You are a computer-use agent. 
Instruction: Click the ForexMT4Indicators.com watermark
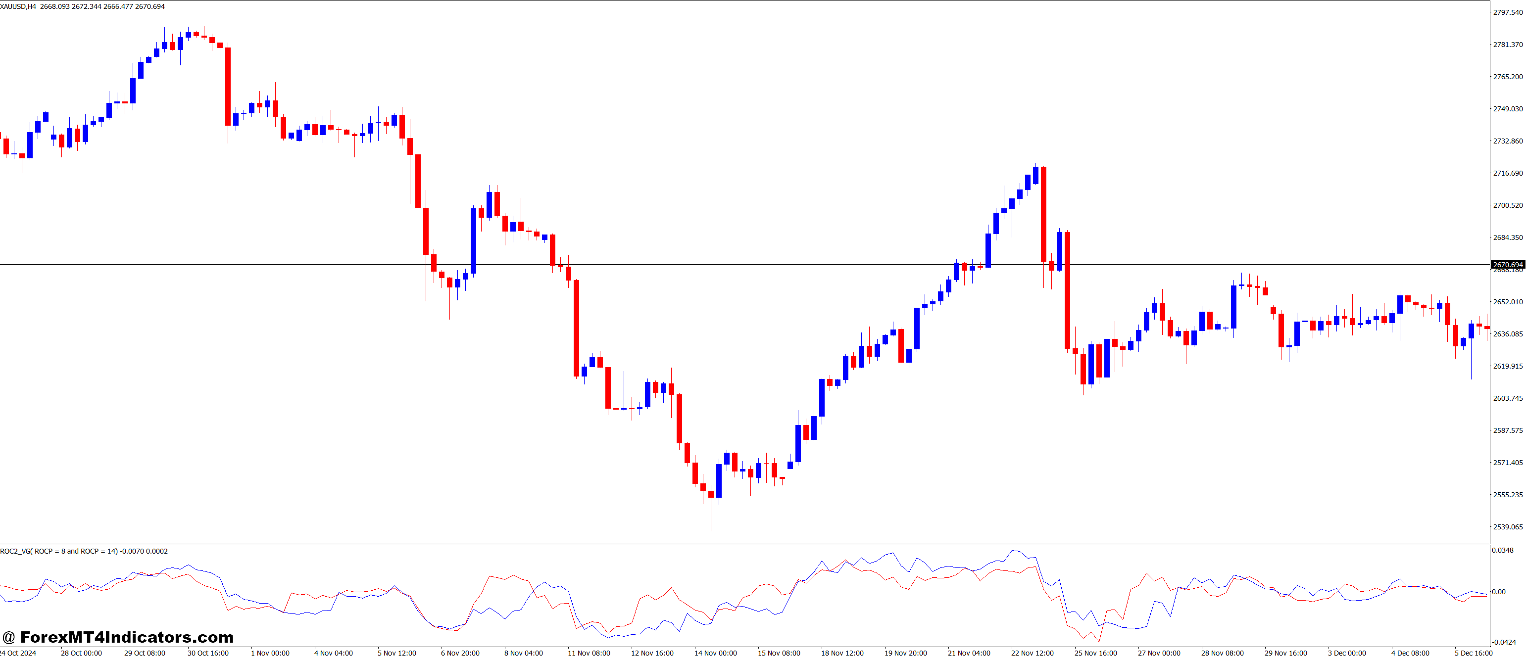118,637
